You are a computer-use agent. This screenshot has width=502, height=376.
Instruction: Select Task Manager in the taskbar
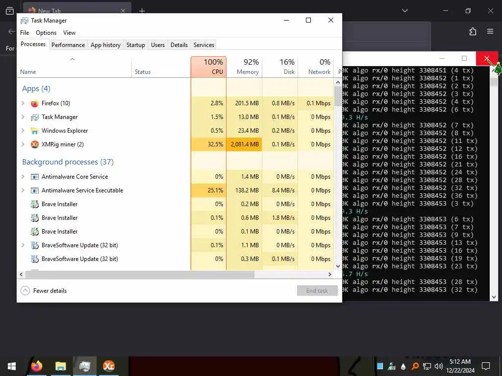85,366
